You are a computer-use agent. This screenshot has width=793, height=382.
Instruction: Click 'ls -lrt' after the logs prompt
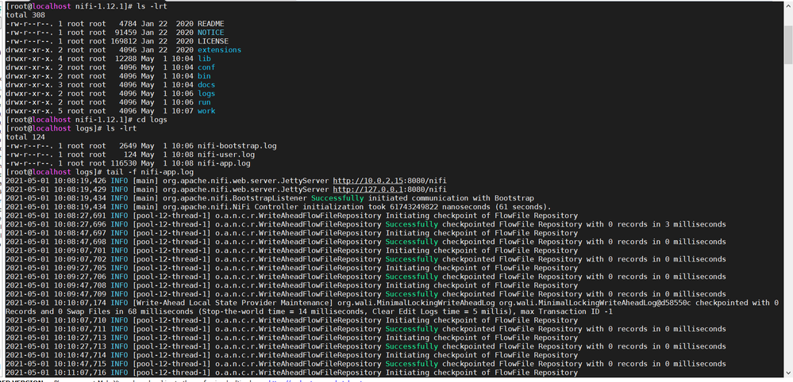tap(121, 128)
